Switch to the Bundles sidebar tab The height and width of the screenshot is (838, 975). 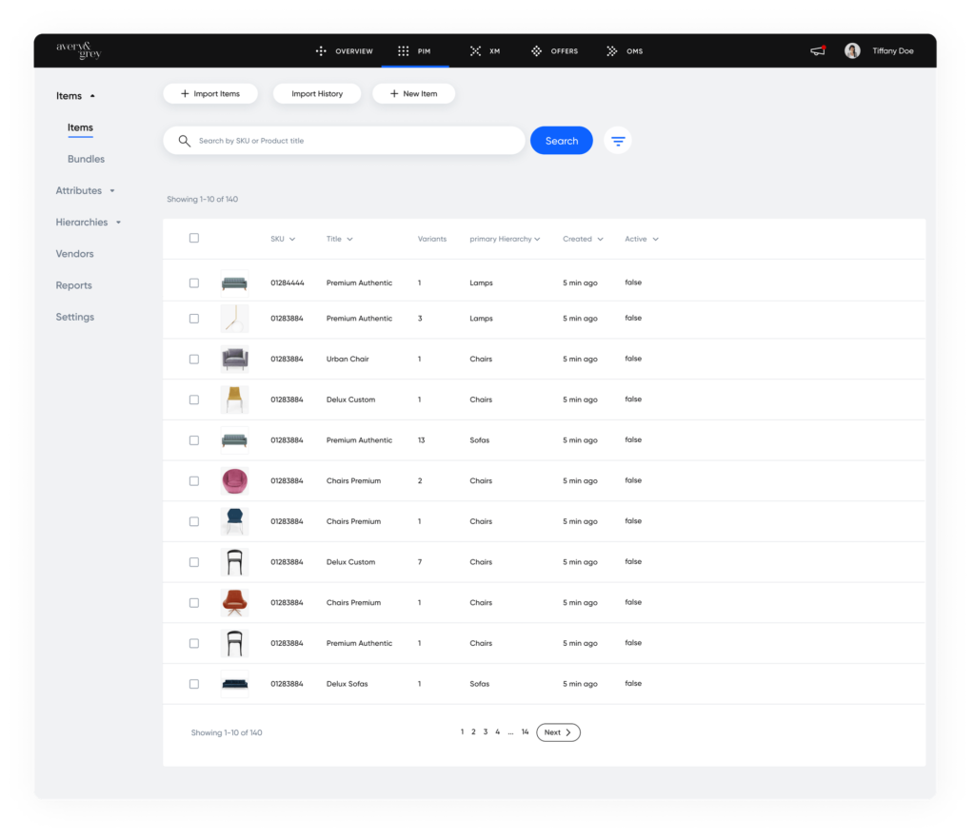[x=86, y=159]
